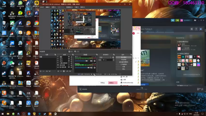Open 腾讯QQ desktop shortcut

point(12,34)
